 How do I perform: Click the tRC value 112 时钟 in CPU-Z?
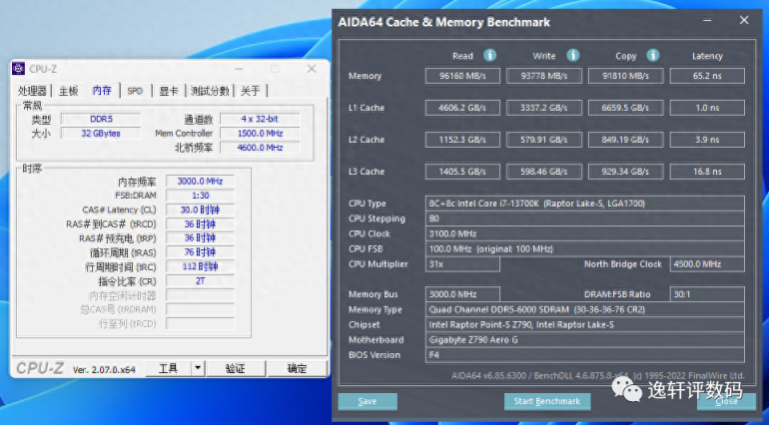200,266
